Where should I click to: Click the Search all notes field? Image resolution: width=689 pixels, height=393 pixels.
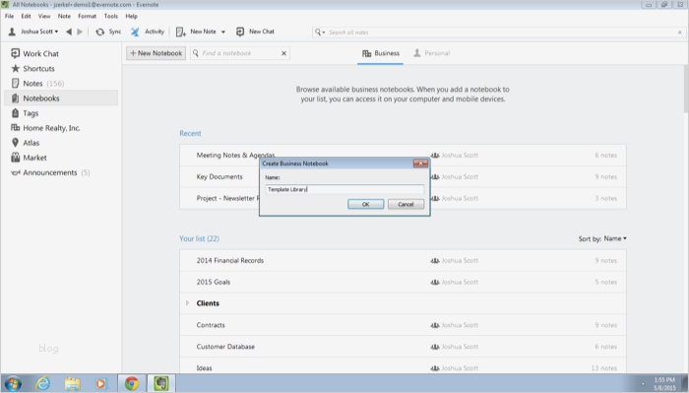499,33
